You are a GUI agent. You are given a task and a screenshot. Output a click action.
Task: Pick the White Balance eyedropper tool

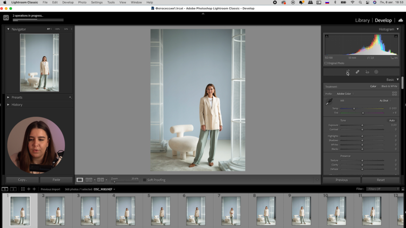(329, 103)
